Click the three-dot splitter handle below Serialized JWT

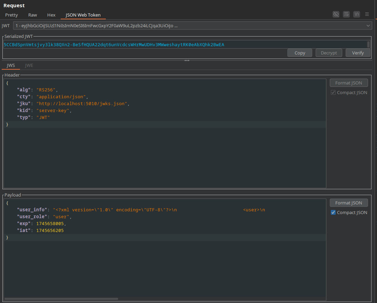coord(187,60)
